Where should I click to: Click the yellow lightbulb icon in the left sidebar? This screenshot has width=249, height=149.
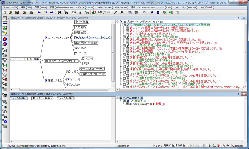click(5, 33)
